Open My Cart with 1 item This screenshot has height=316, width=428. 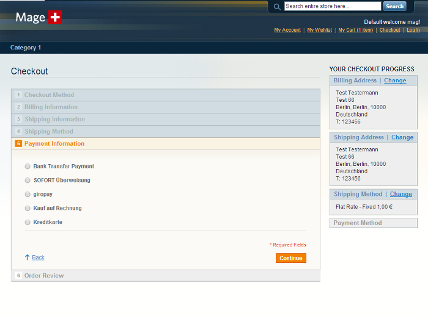(x=356, y=30)
